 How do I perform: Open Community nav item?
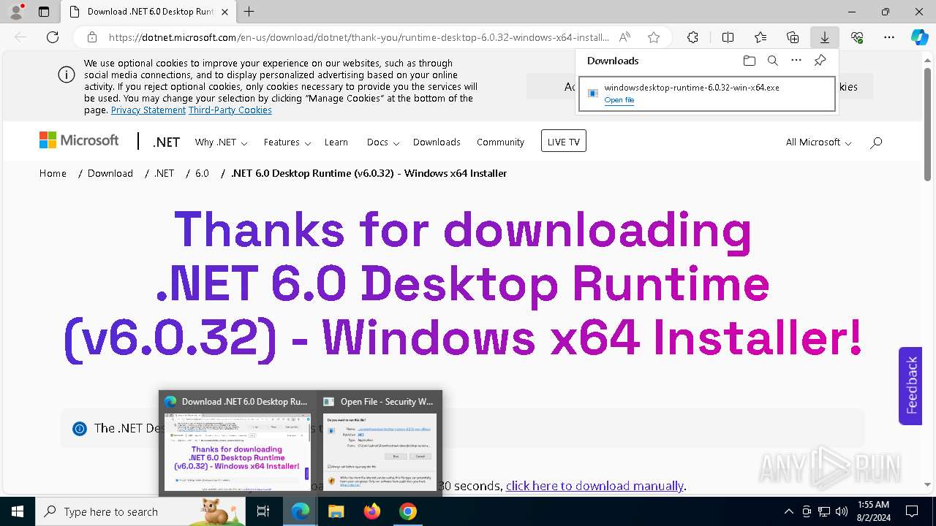[500, 142]
